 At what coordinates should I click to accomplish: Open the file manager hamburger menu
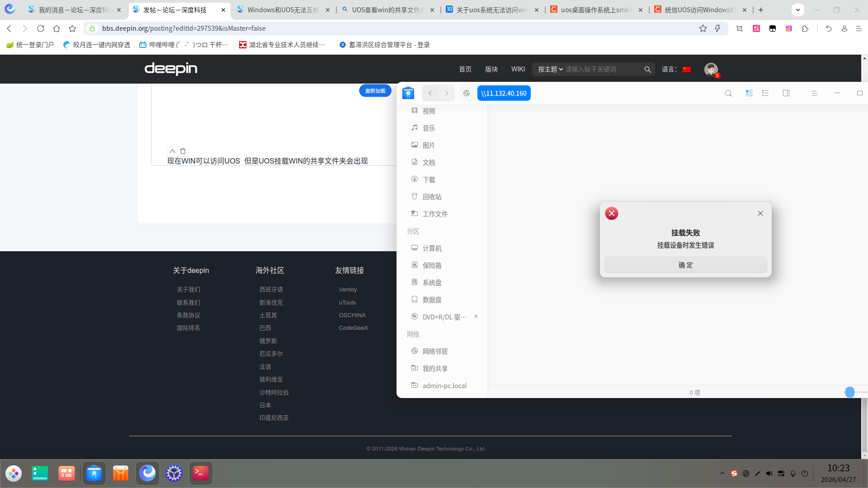(815, 93)
